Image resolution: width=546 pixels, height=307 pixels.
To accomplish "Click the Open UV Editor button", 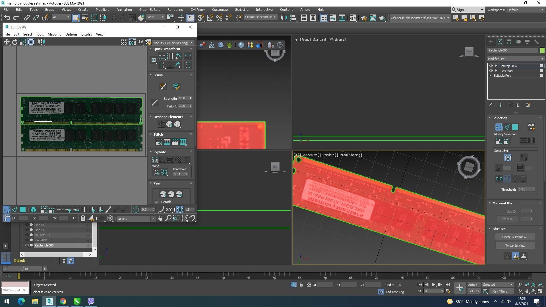I will (x=514, y=237).
